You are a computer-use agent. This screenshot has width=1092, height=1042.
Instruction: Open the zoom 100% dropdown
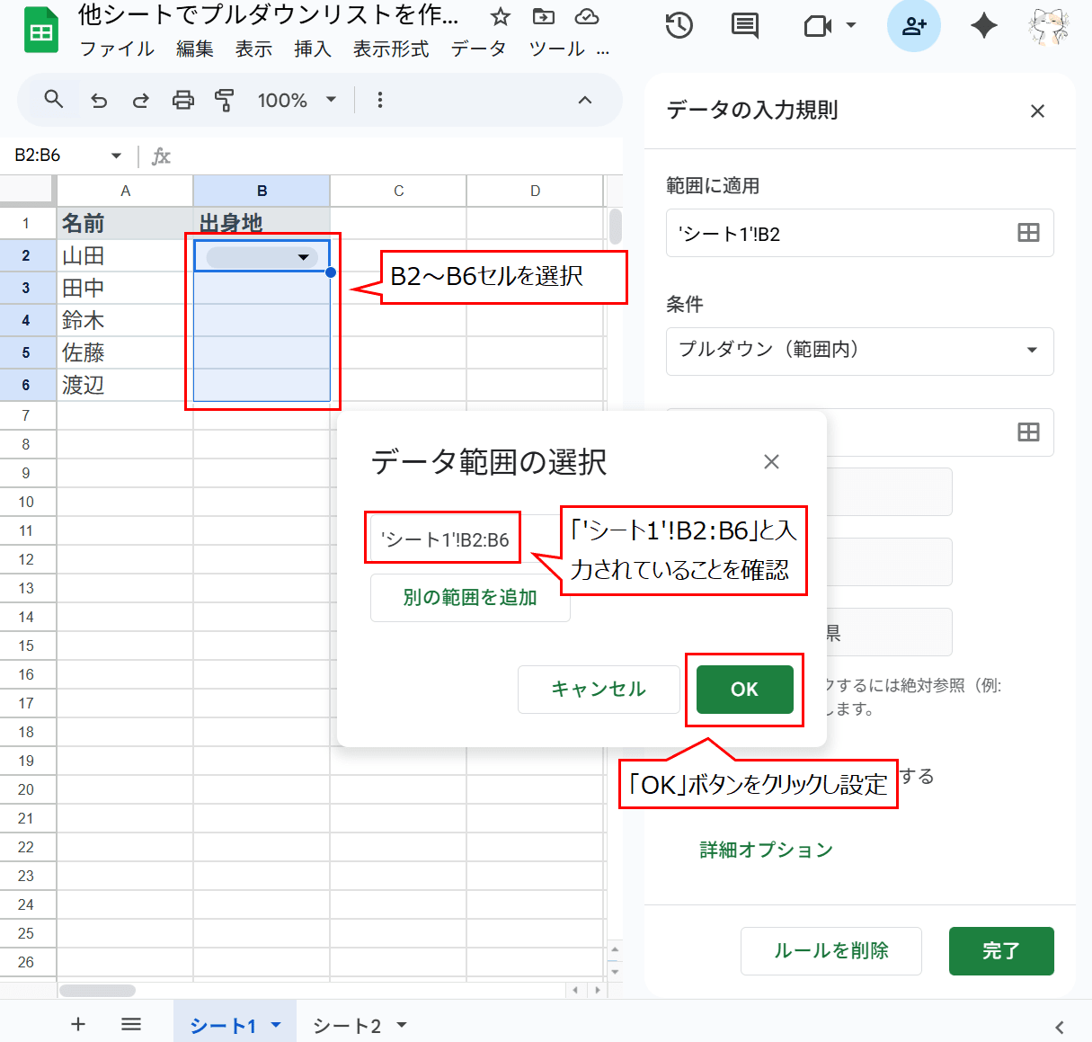coord(297,100)
